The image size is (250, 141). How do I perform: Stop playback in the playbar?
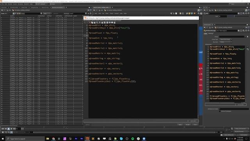coord(9,129)
